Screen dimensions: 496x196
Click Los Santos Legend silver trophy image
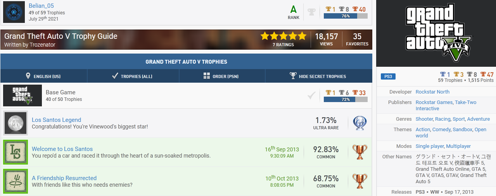16,123
